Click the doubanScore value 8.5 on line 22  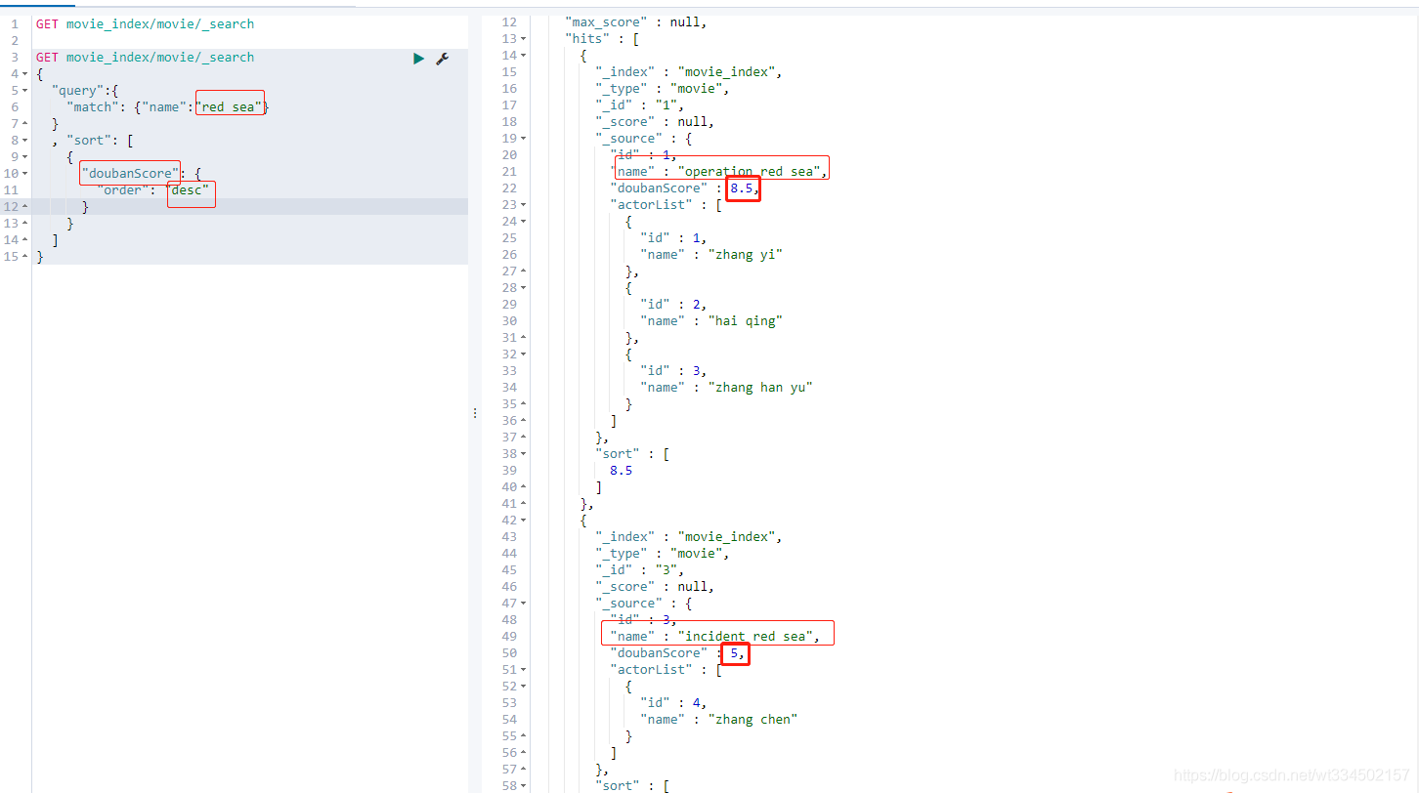click(x=742, y=188)
